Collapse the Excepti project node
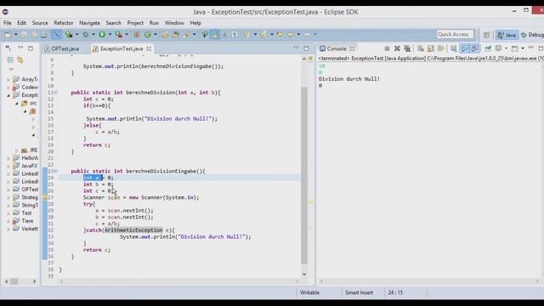This screenshot has width=544, height=306. (x=8, y=95)
